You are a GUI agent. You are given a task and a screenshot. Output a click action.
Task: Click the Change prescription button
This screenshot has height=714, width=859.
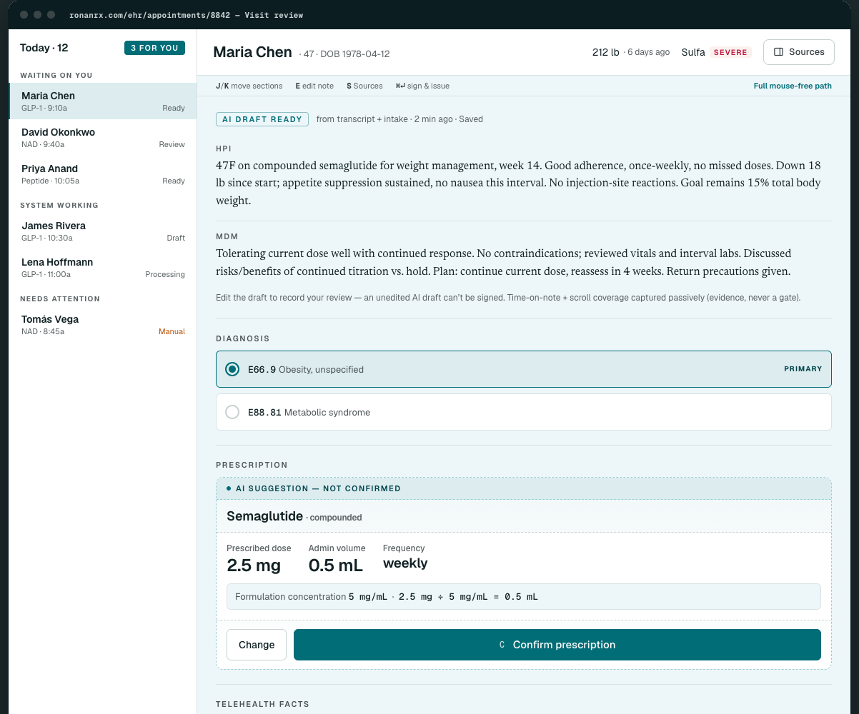point(257,645)
